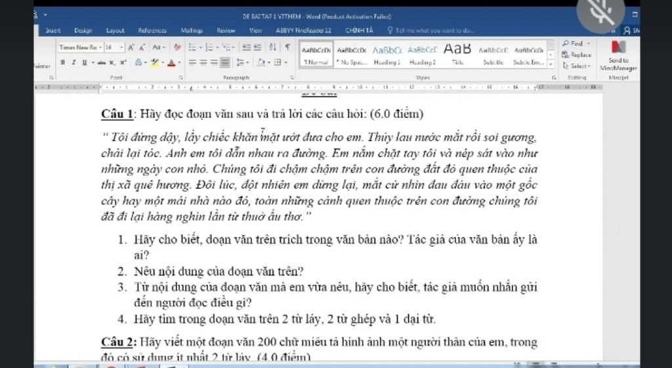Viewport: 672px width, 368px height.
Task: Apply the Heading 1 style
Action: click(x=387, y=55)
